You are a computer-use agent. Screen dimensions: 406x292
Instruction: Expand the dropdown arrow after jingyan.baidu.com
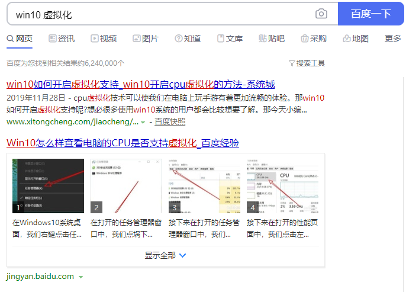point(80,277)
